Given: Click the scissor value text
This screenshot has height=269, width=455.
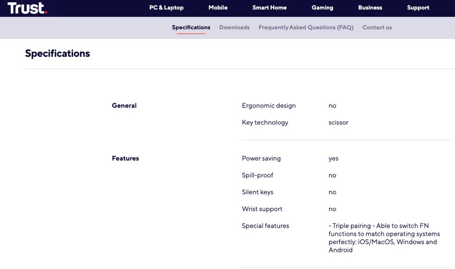Looking at the screenshot, I should point(338,122).
